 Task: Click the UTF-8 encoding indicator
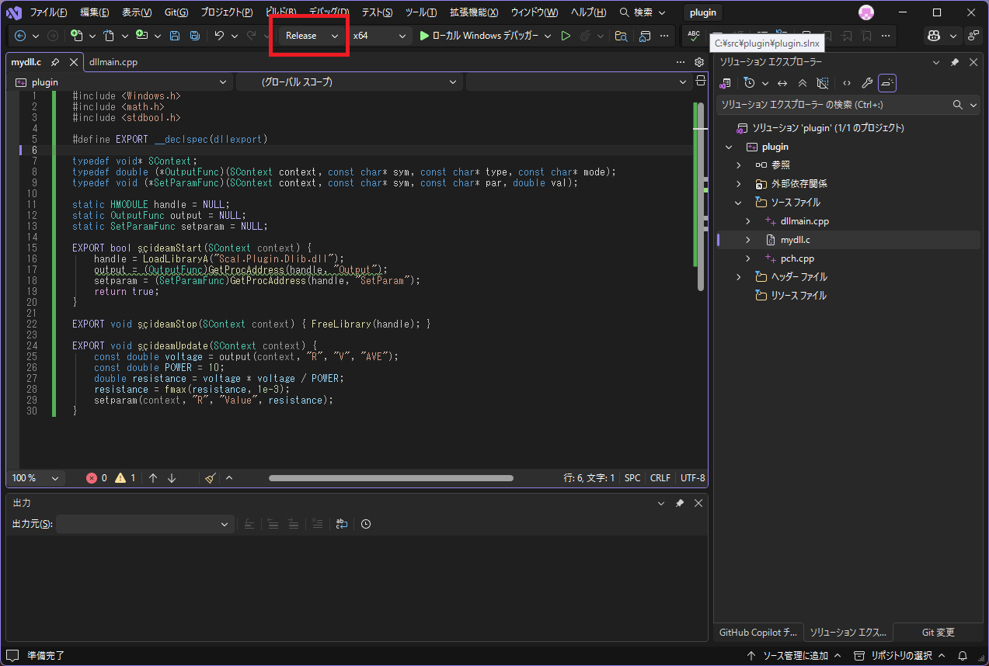click(x=693, y=478)
